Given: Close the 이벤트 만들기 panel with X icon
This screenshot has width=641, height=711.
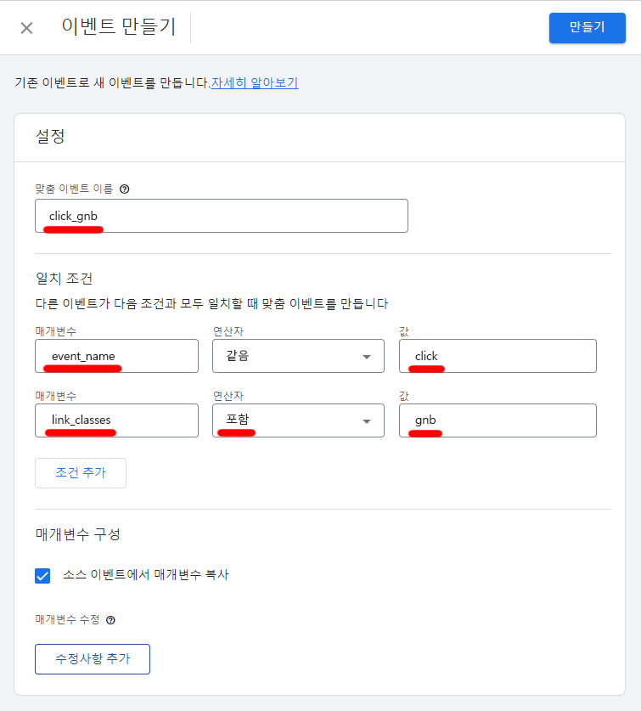Looking at the screenshot, I should coord(26,28).
